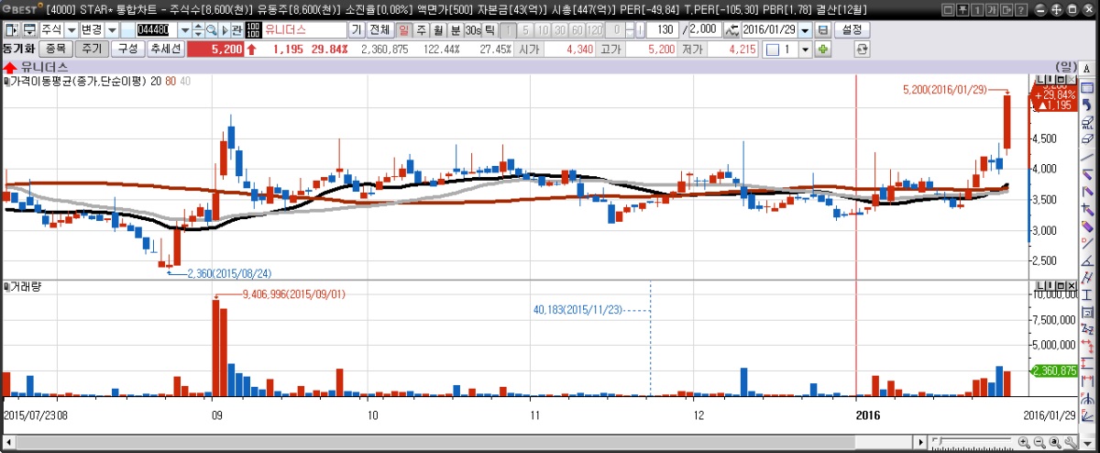Click the 추세선 button
This screenshot has width=1100, height=453.
coord(165,49)
